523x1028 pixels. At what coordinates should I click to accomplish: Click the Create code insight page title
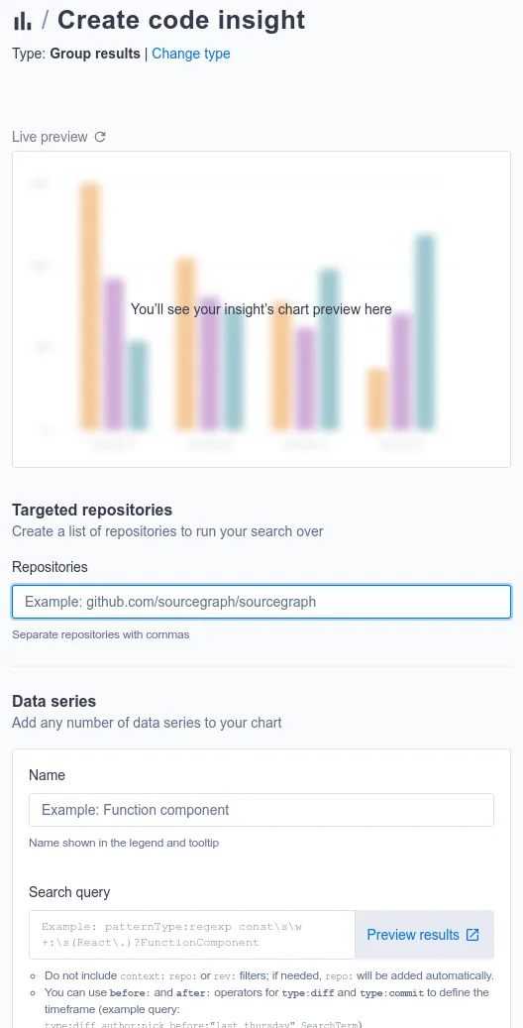tap(181, 21)
